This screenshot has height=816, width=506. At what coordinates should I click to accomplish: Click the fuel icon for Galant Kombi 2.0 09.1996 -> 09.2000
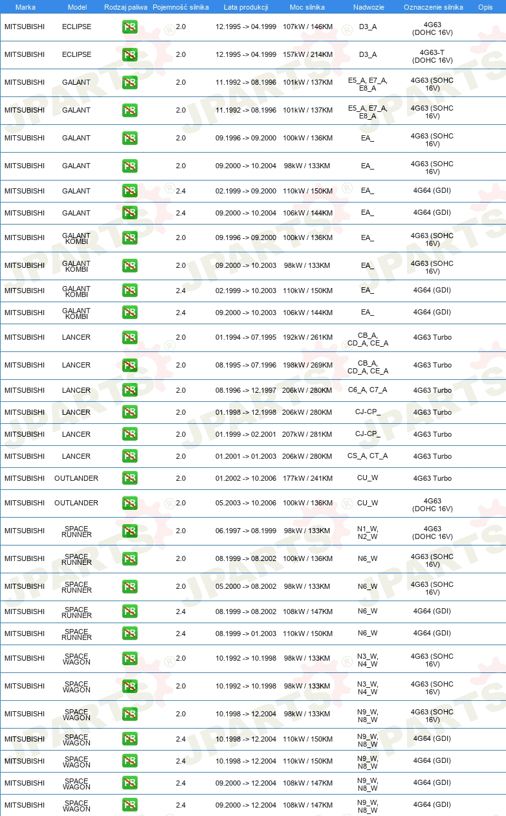click(x=129, y=238)
